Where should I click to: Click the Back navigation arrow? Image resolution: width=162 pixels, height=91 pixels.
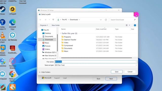[40, 20]
